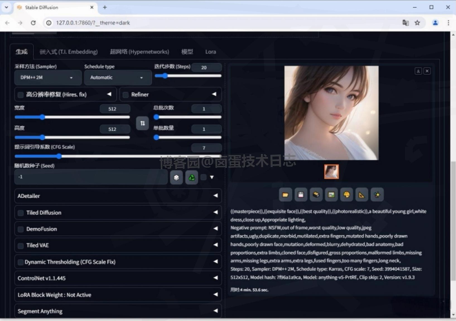Randomize seed using the dice icon
Screen dimensions: 456x321
176,177
